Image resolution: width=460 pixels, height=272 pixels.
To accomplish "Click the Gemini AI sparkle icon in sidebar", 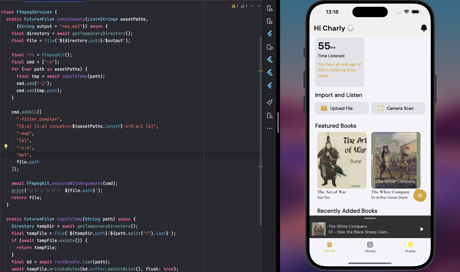I will click(269, 103).
